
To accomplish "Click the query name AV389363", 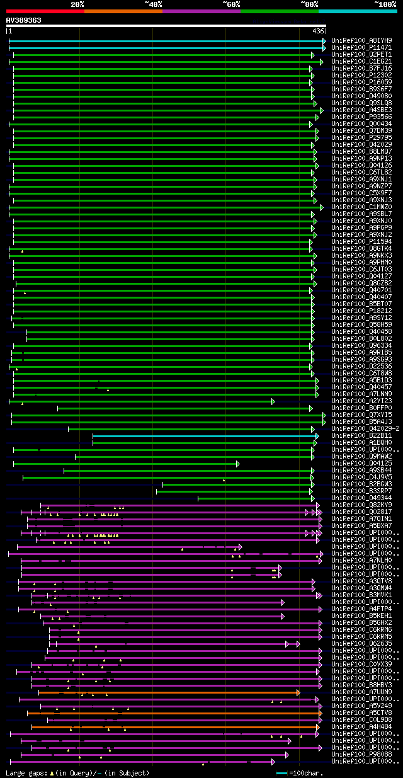I will [24, 20].
